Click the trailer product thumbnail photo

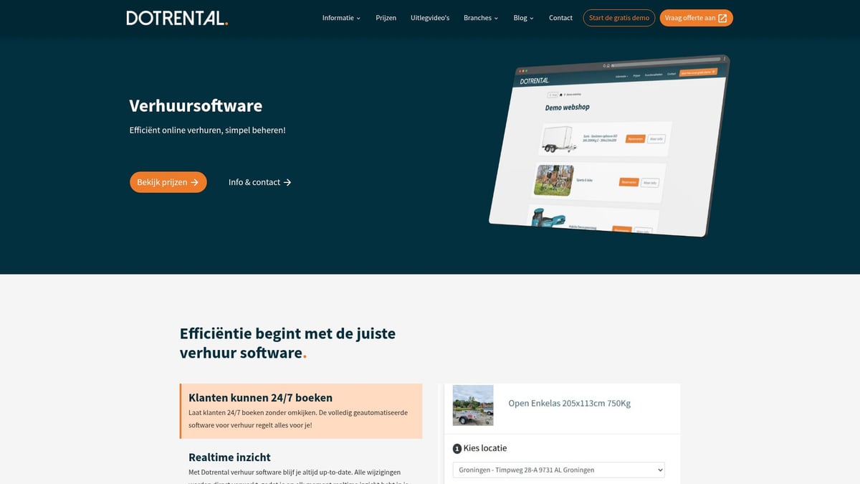point(473,405)
